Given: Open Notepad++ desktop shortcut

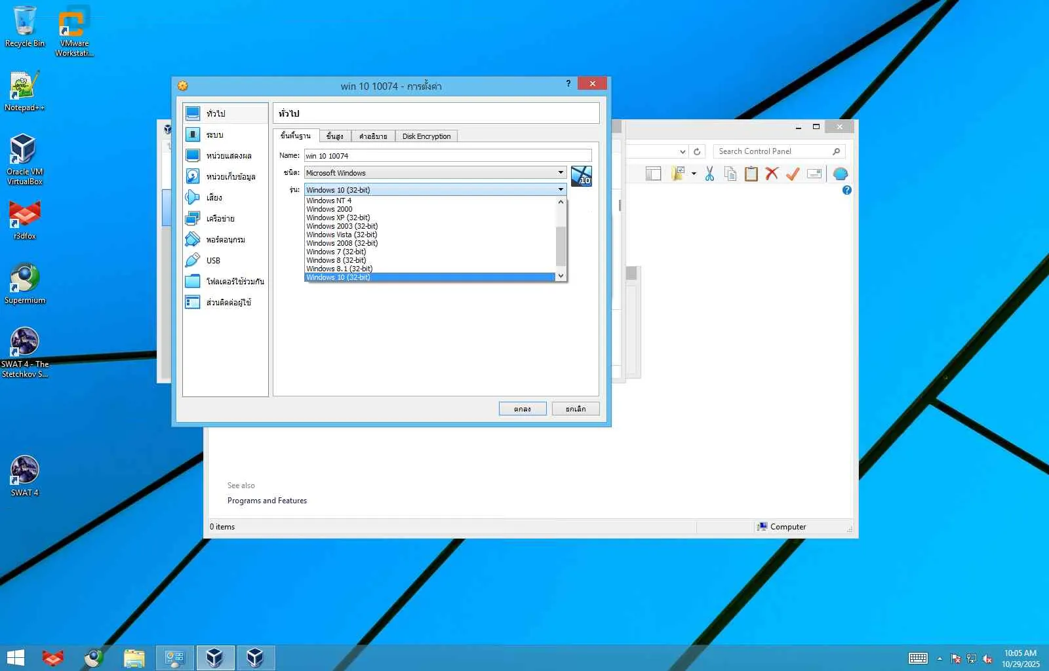Looking at the screenshot, I should click(24, 92).
